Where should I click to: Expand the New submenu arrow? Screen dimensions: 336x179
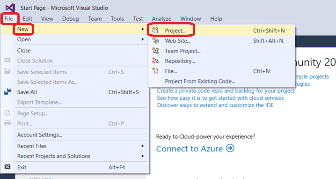click(x=143, y=29)
